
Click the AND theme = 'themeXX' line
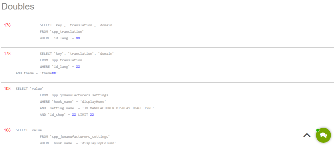(37, 73)
